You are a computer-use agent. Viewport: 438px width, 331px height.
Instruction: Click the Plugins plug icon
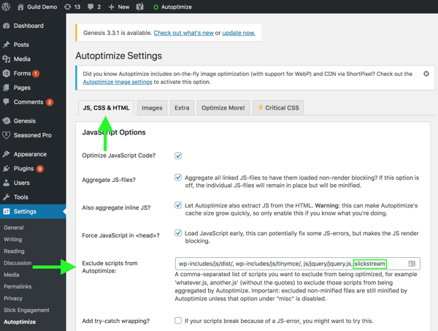7,169
